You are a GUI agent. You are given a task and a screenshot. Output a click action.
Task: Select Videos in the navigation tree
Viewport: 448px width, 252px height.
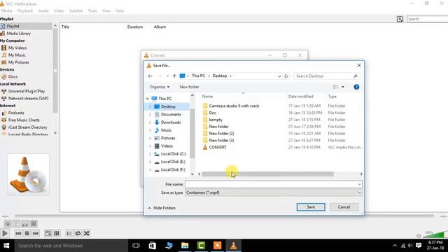click(x=167, y=146)
